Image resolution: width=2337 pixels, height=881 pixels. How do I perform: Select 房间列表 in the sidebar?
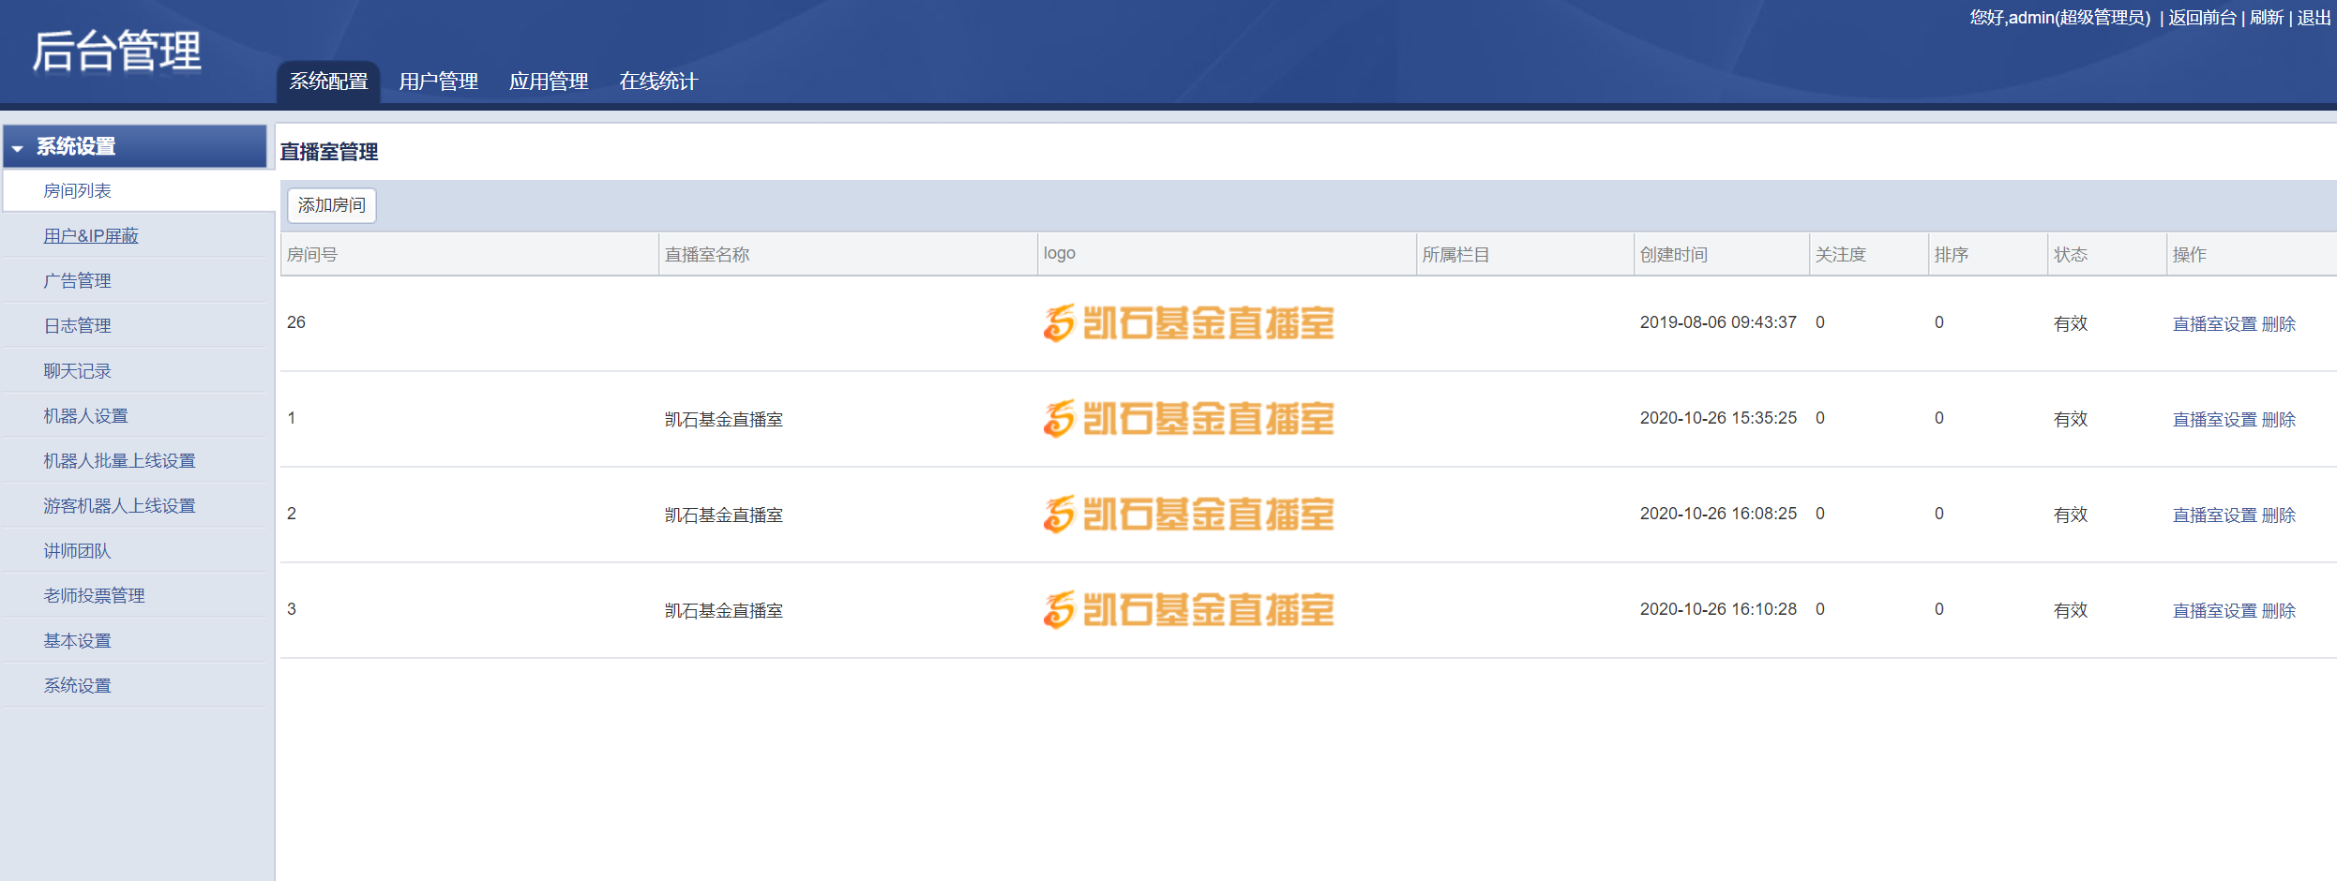click(77, 190)
